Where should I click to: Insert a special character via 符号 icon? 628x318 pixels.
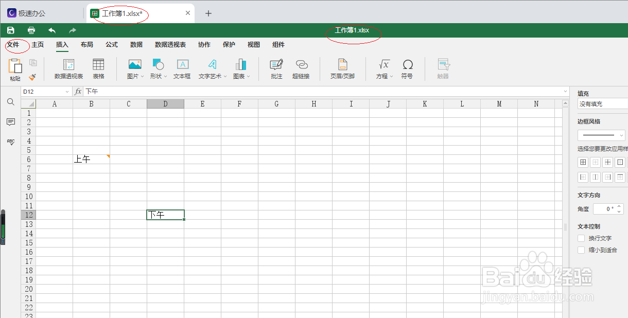coord(408,68)
